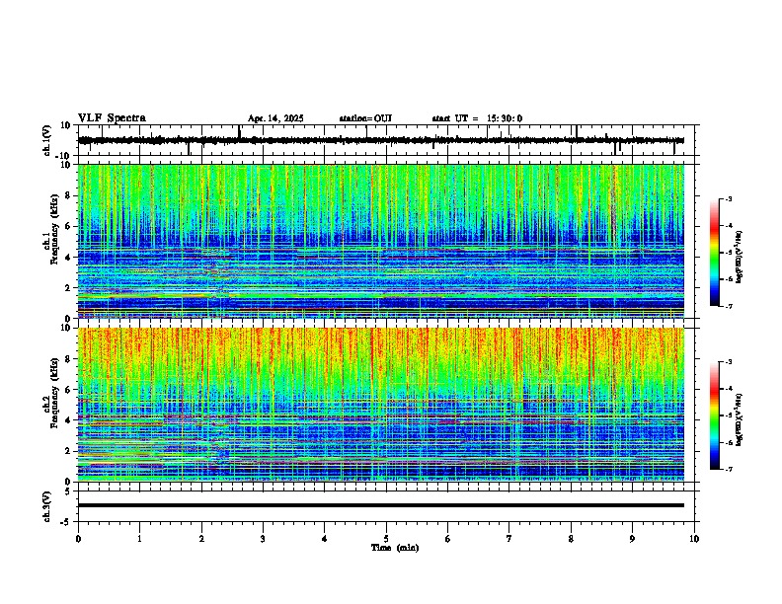782x604 pixels.
Task: Click the ch.1 spectrogram 4 kHz tick label
Action: point(68,258)
